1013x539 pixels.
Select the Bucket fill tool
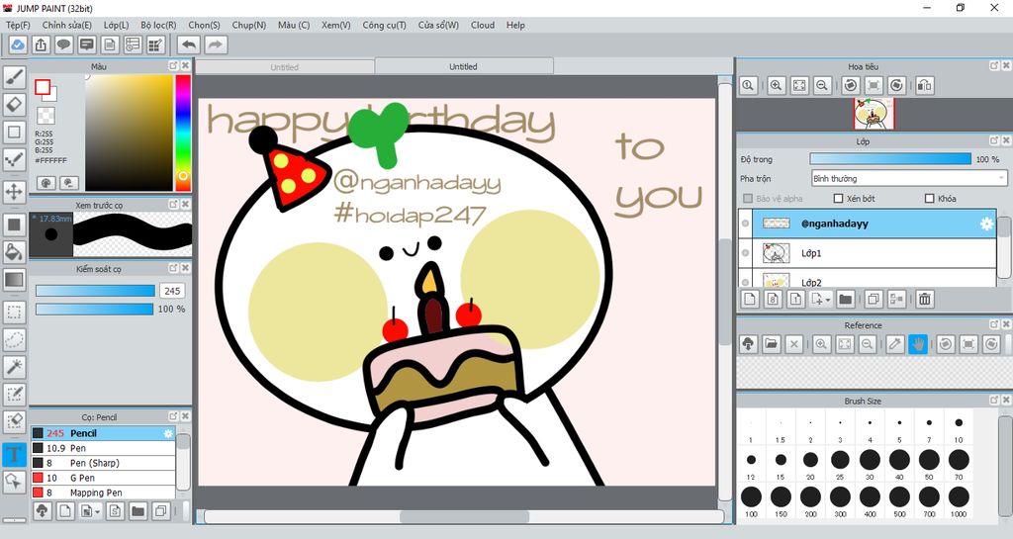(x=14, y=252)
